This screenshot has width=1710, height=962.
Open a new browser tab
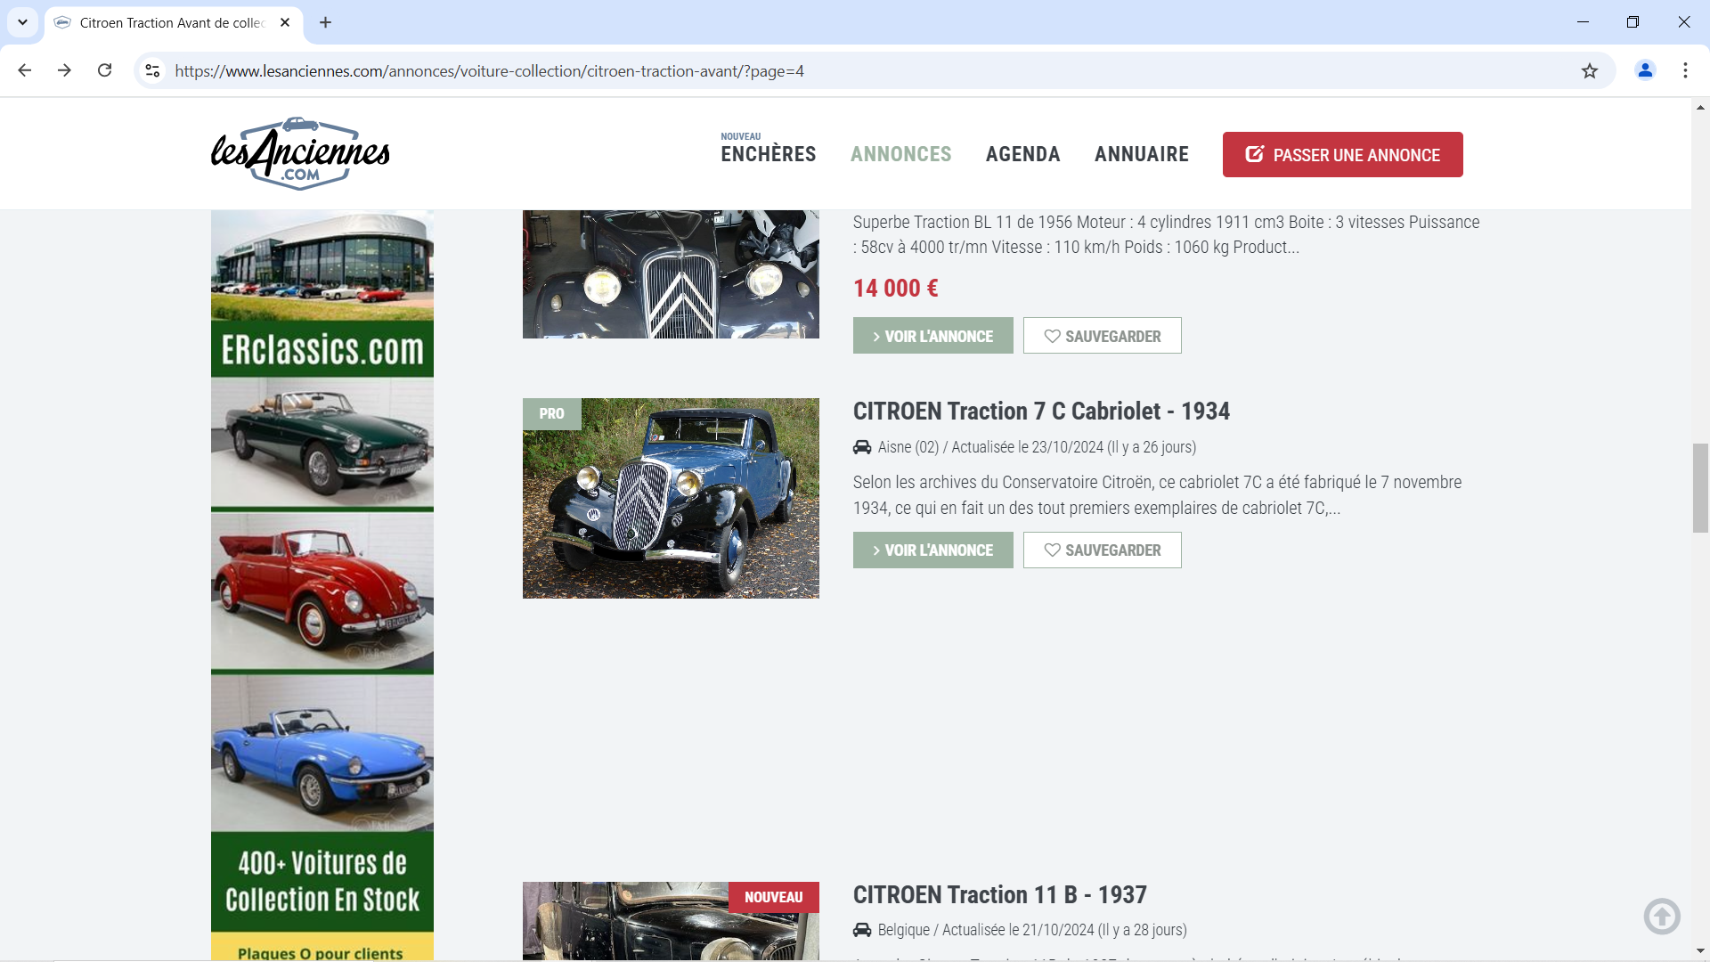pyautogui.click(x=326, y=22)
